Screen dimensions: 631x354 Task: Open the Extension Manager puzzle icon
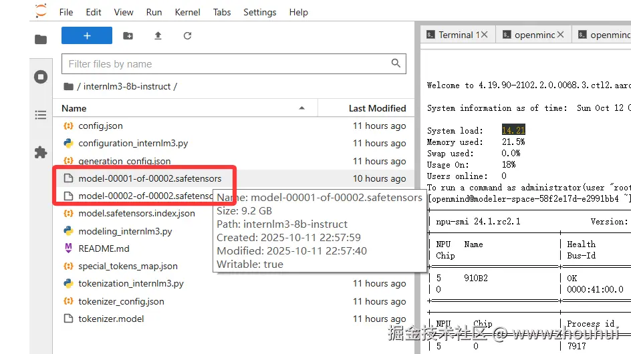41,152
